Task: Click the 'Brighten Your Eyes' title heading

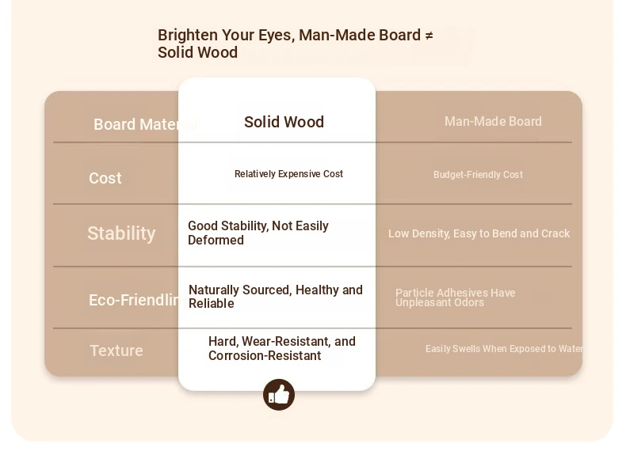Action: click(x=296, y=44)
